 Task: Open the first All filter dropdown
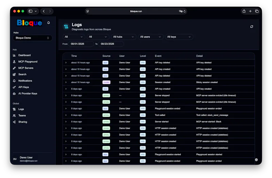pyautogui.click(x=74, y=37)
